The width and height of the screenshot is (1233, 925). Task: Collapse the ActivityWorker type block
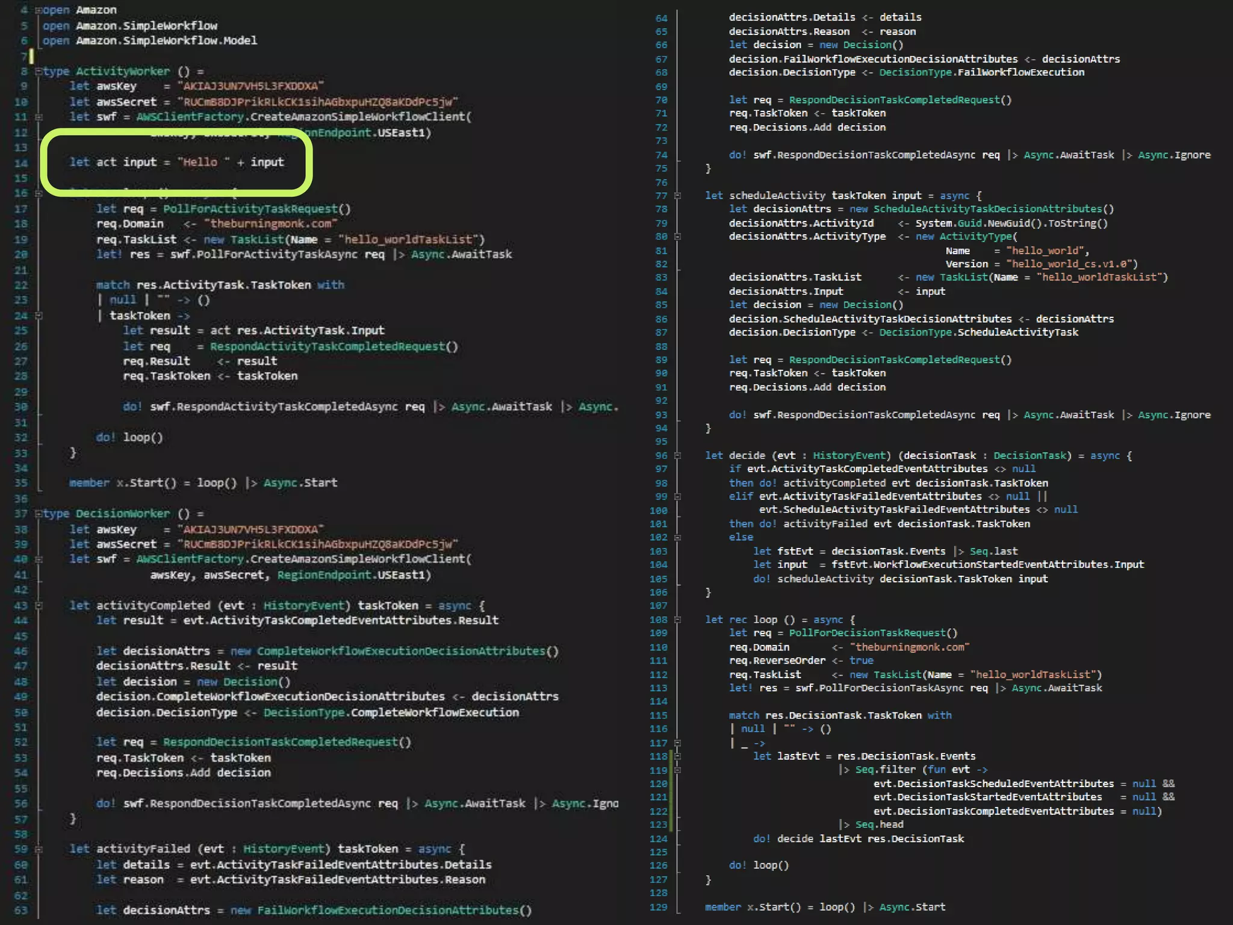pyautogui.click(x=39, y=72)
